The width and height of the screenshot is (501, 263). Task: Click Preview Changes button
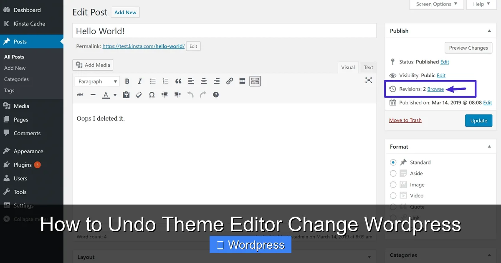468,48
